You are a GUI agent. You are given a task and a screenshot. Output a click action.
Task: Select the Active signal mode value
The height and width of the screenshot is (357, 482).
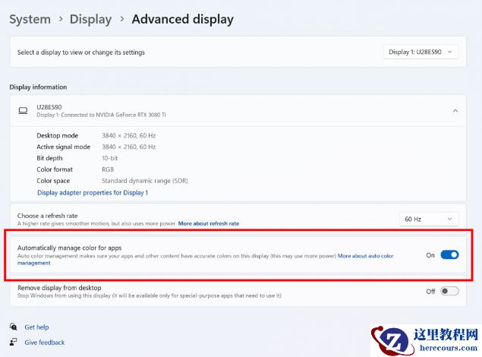[x=129, y=147]
